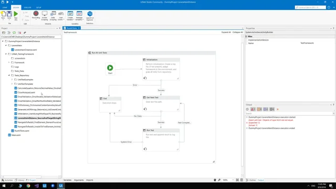Toggle the warning messages filter in Output
This screenshot has width=336, height=189.
pyautogui.click(x=259, y=109)
